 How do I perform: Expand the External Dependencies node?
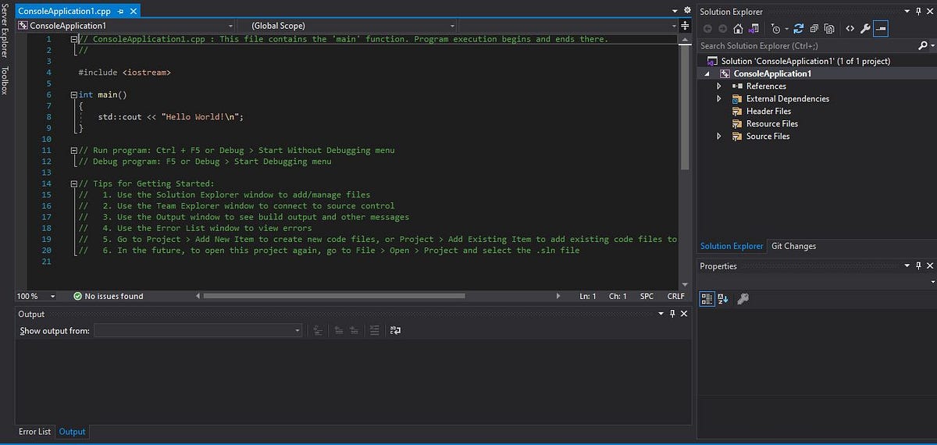click(719, 98)
